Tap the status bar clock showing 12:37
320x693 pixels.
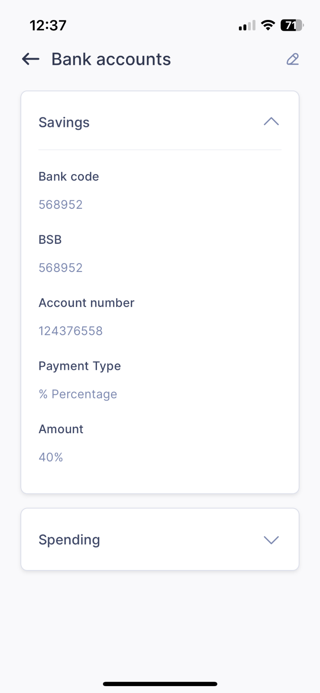click(48, 25)
